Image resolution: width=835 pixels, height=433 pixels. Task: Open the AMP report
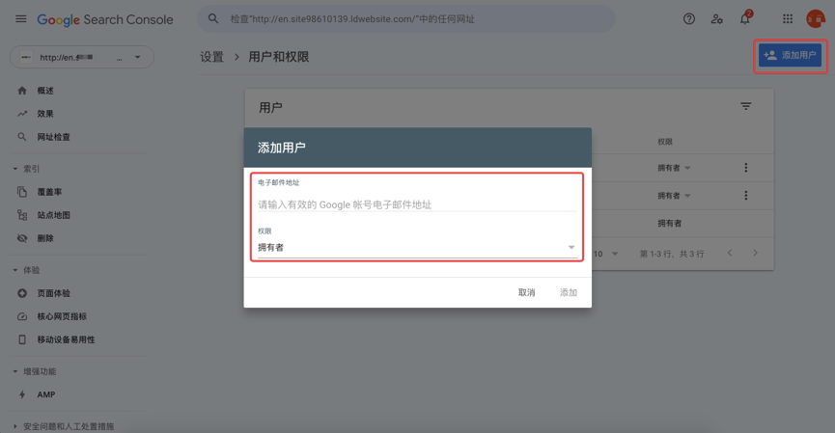pos(46,394)
